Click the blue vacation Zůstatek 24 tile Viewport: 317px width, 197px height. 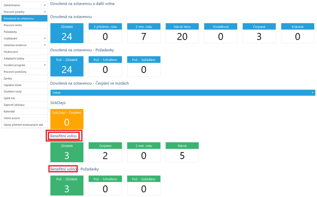pos(67,33)
